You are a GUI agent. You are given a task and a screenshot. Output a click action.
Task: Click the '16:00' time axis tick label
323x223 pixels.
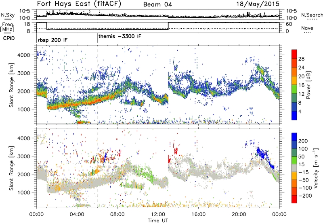click(x=198, y=215)
